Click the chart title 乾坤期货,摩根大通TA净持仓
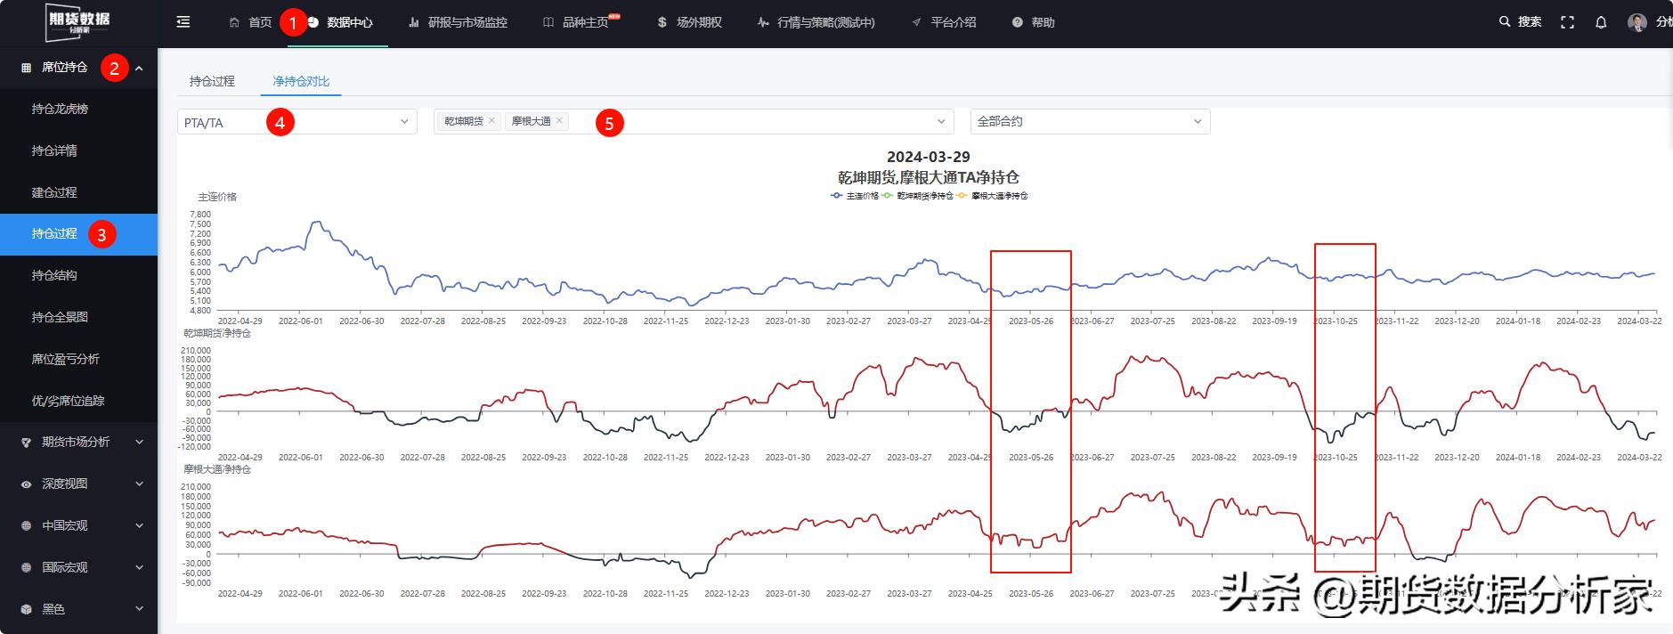The width and height of the screenshot is (1673, 634). pyautogui.click(x=929, y=177)
